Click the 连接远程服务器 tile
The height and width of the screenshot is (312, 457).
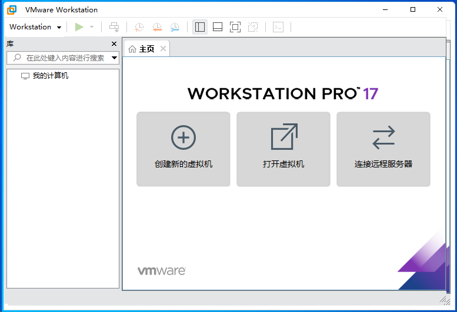tap(383, 149)
